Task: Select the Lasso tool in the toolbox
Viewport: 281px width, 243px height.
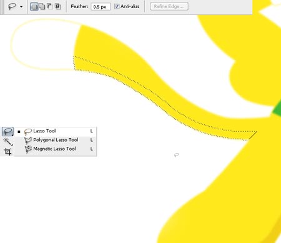Action: [7, 131]
